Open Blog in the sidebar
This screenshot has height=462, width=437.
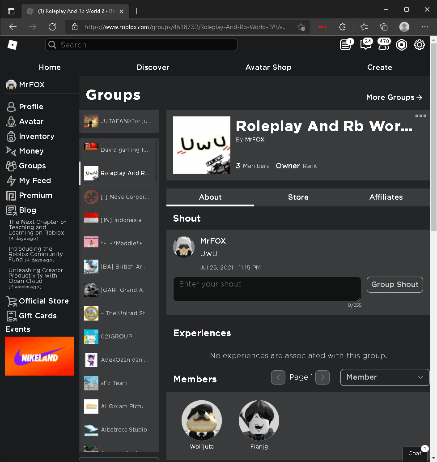pyautogui.click(x=21, y=210)
